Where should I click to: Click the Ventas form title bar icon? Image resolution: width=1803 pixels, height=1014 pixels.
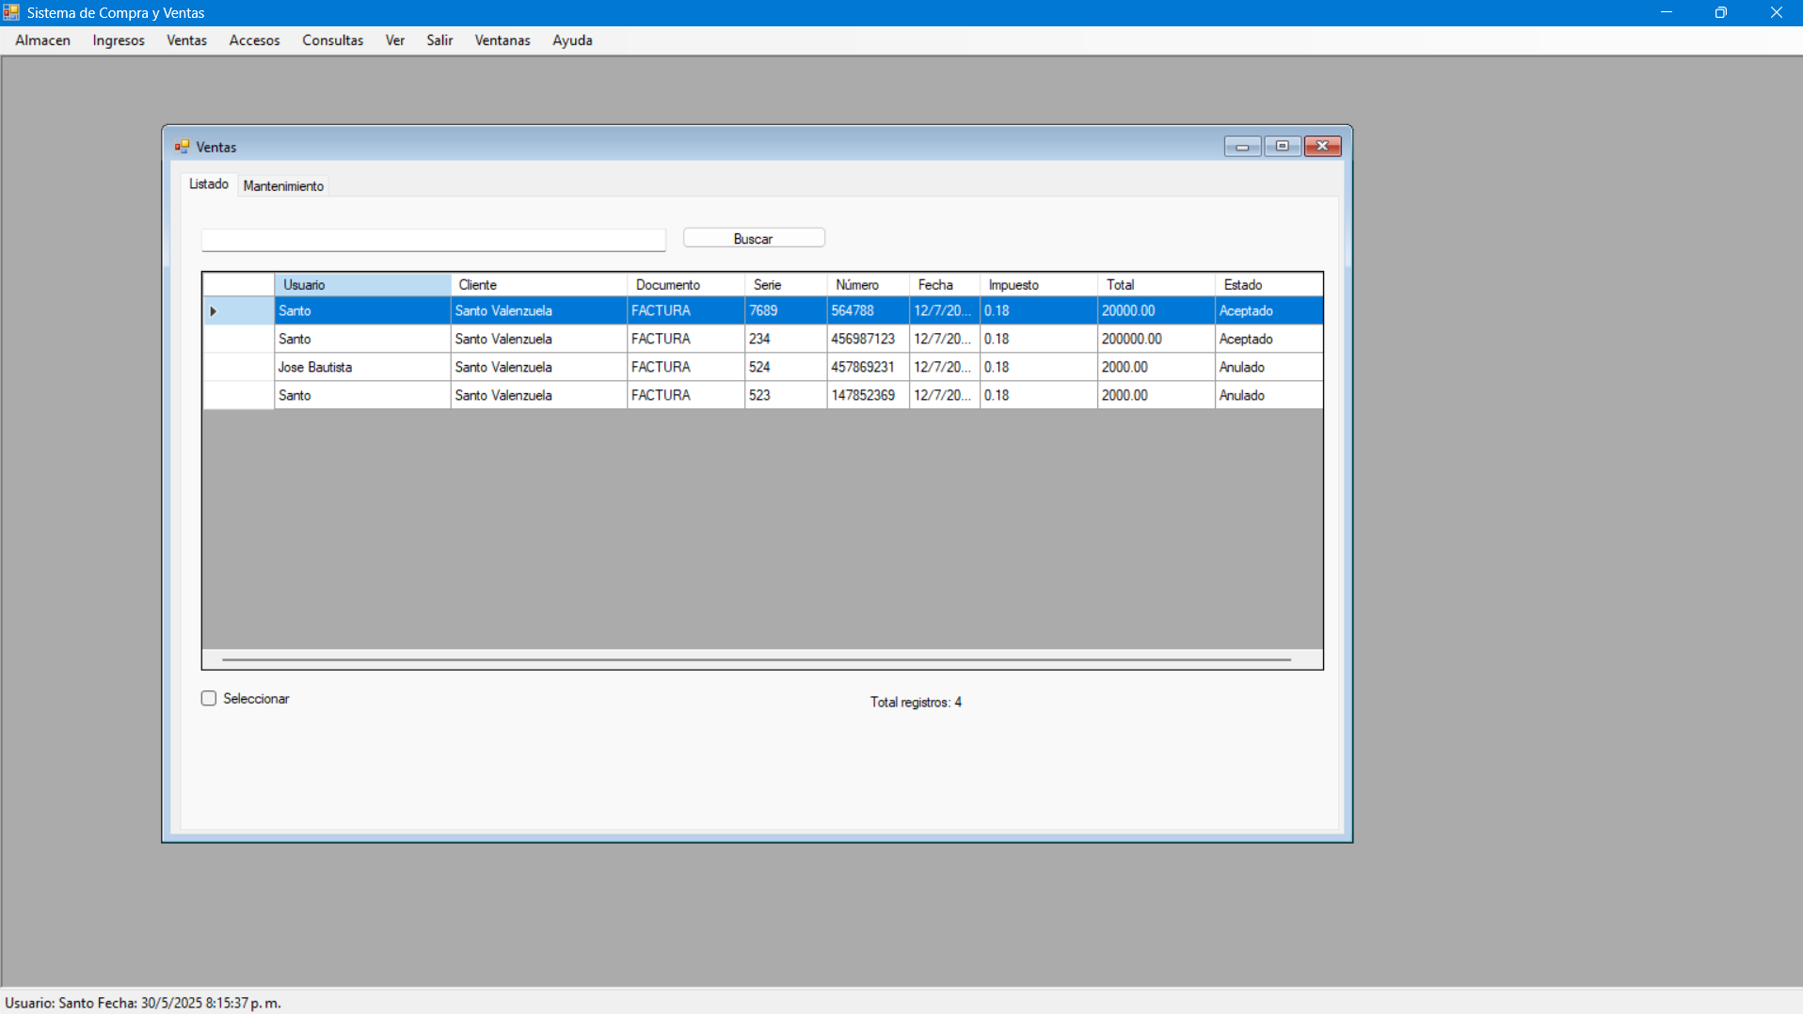182,146
